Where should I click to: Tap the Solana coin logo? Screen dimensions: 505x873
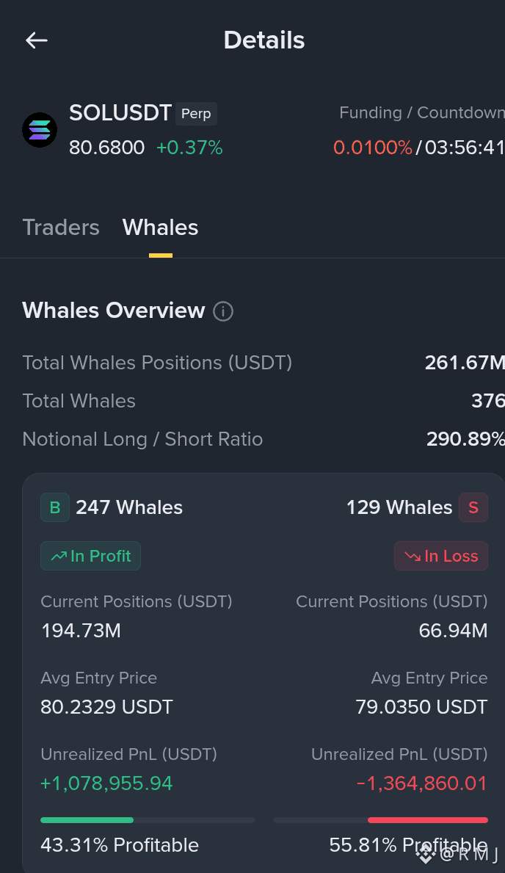pos(40,130)
